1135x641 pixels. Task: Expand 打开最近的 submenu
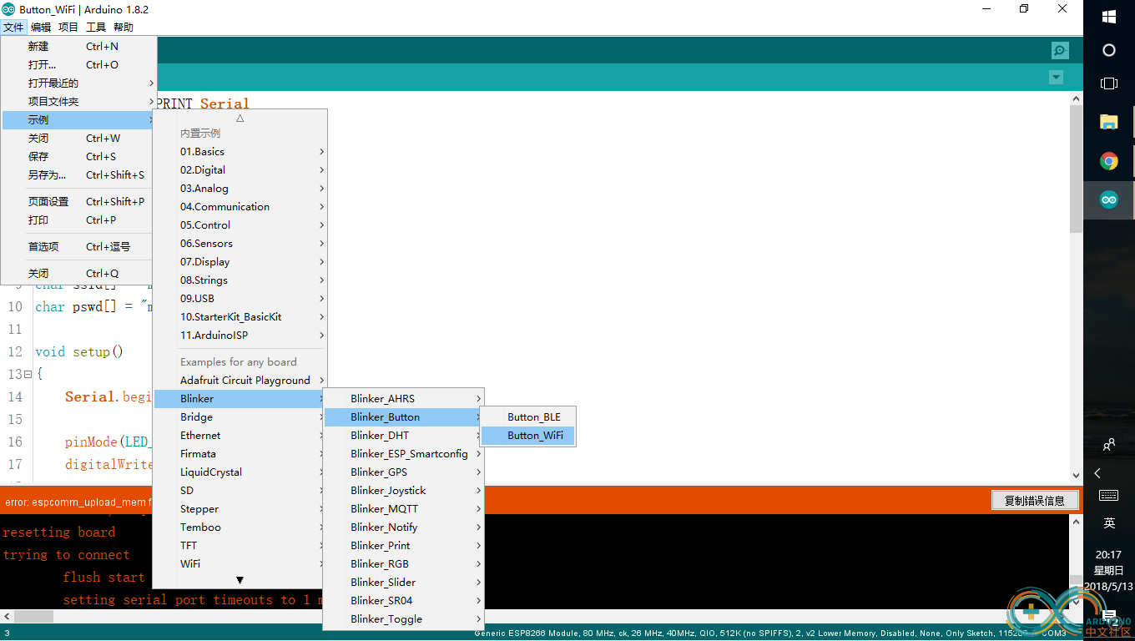coord(78,83)
